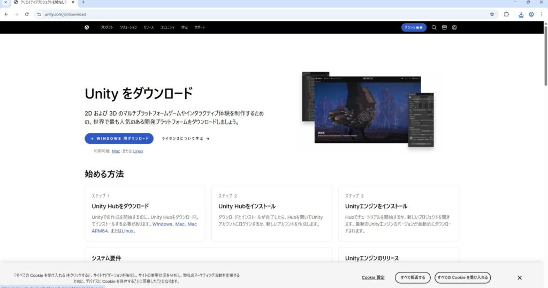This screenshot has width=548, height=288.
Task: Open the search icon in Unity header
Action: pyautogui.click(x=434, y=27)
